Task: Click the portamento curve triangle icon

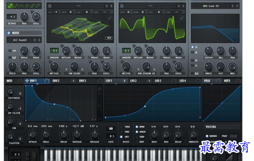Action: pos(229,157)
